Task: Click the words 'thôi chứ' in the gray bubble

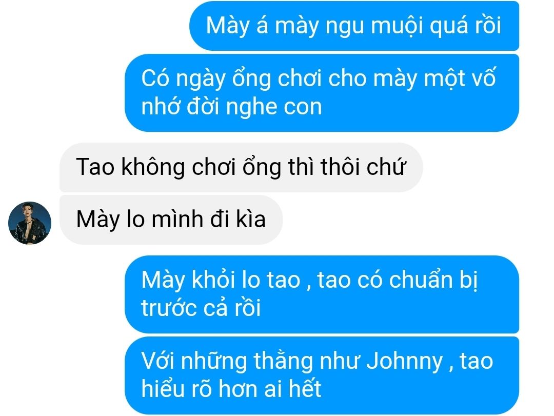Action: click(363, 167)
